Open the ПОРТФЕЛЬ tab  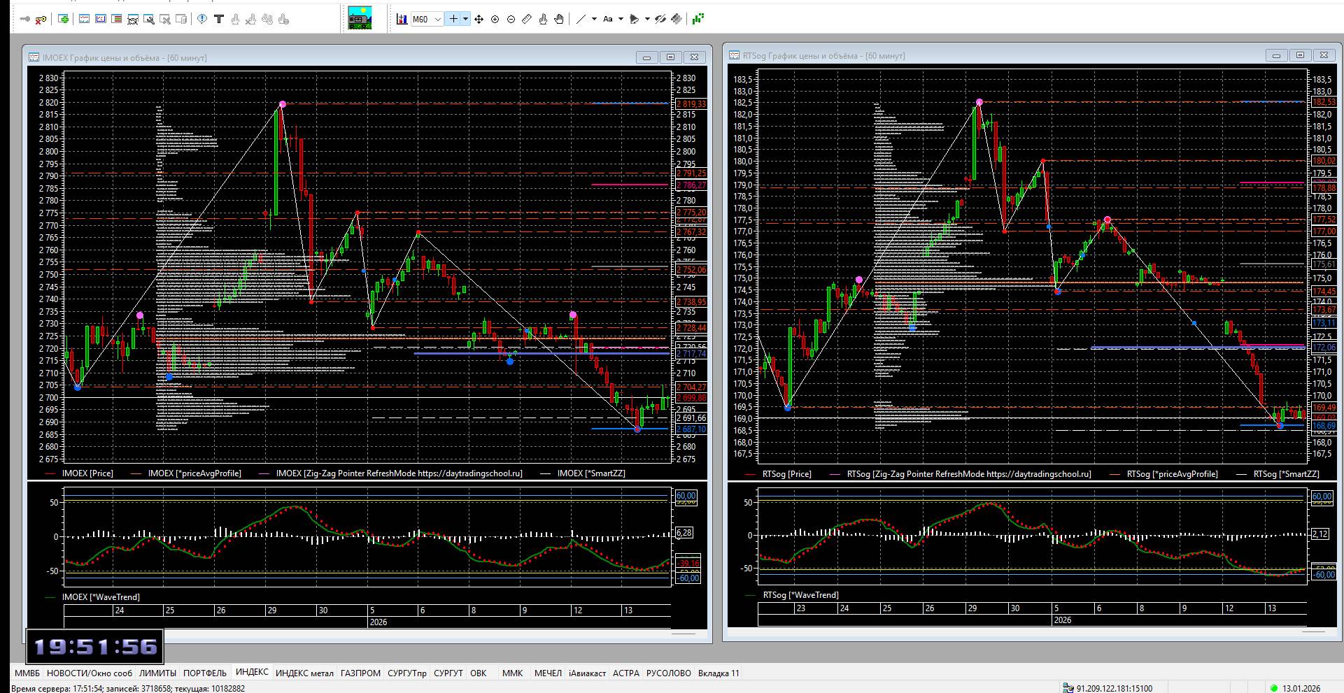204,673
